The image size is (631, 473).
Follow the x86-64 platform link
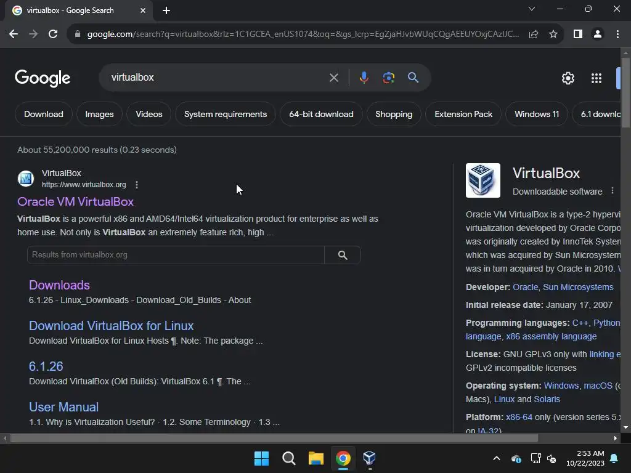(x=519, y=417)
